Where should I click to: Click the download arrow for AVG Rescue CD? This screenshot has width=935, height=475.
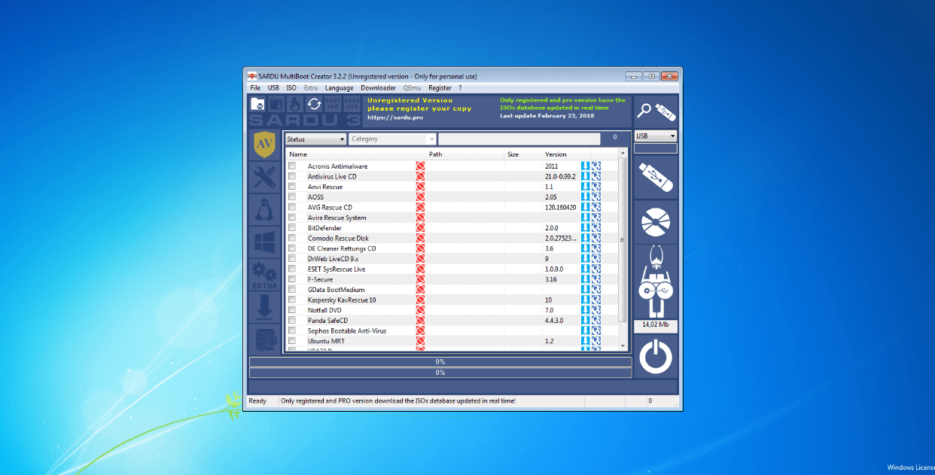point(585,207)
